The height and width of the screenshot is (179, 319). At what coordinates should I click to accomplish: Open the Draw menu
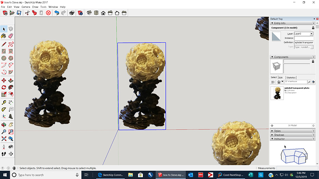[x=35, y=7]
